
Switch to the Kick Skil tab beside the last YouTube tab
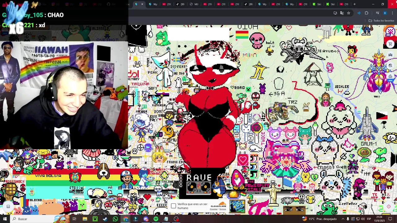[x=330, y=4]
